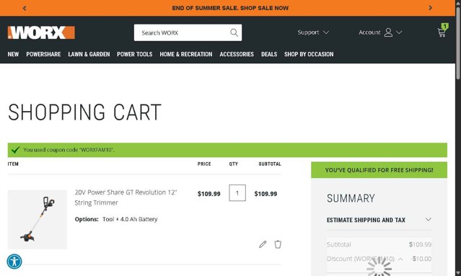Open the HOME & RECREATION menu
The image size is (461, 276).
(x=186, y=54)
